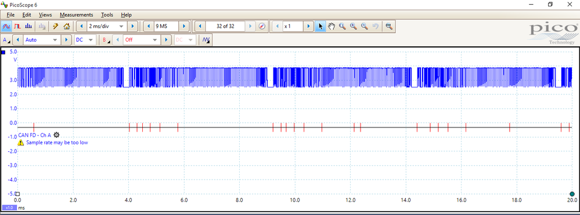Image resolution: width=580 pixels, height=215 pixels.
Task: Open CAN FD decoder settings gear
Action: pos(56,135)
